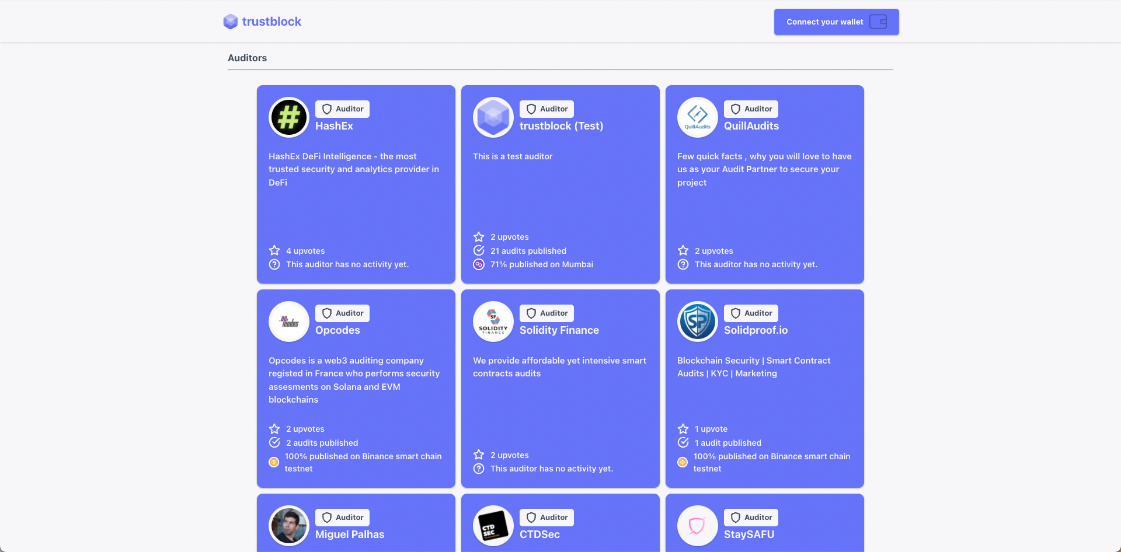The width and height of the screenshot is (1121, 552).
Task: Click the Solidity Finance logo avatar
Action: (x=493, y=322)
